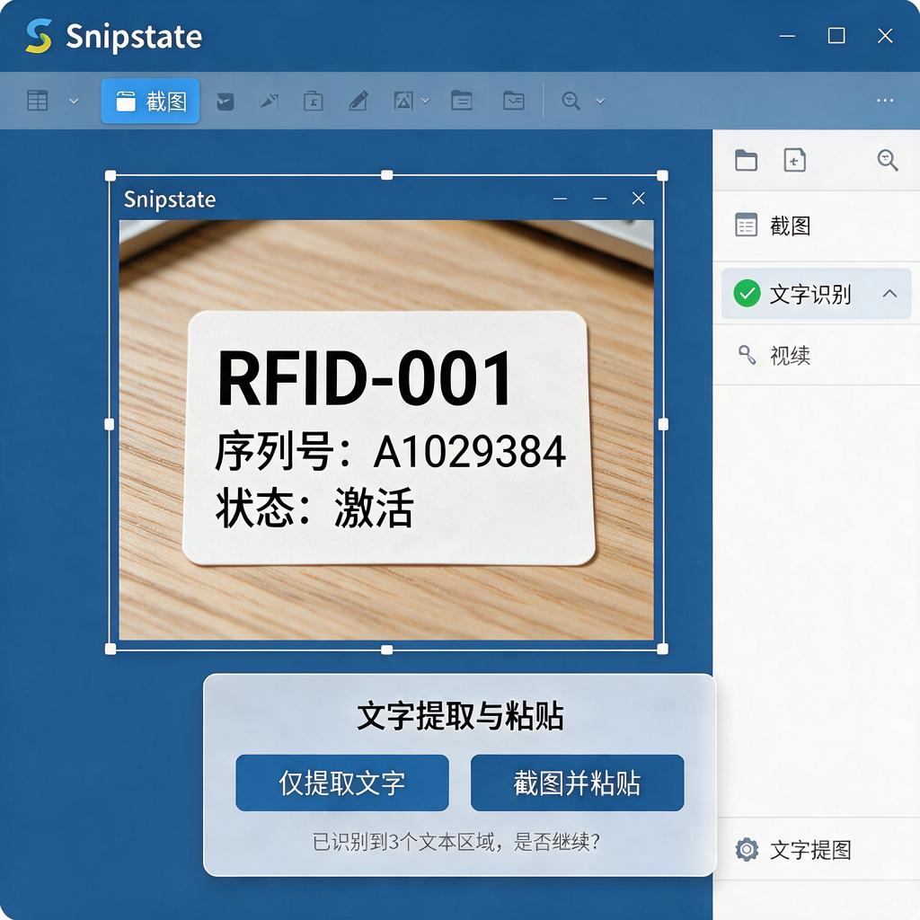Image resolution: width=920 pixels, height=920 pixels.
Task: Open the image insert tool icon
Action: click(x=403, y=101)
